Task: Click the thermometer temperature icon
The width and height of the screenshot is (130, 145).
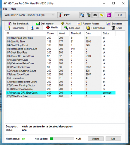Action: point(60,15)
